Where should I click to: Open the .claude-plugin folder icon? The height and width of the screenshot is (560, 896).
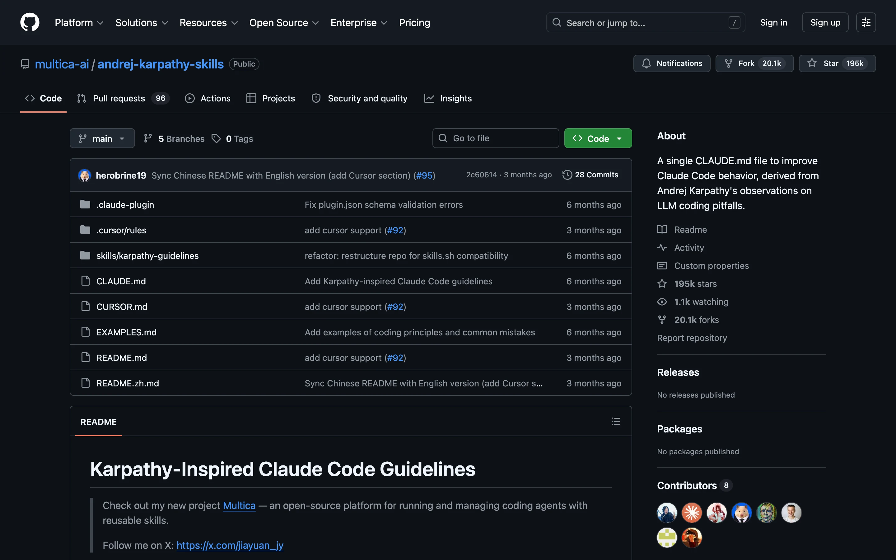pos(85,204)
